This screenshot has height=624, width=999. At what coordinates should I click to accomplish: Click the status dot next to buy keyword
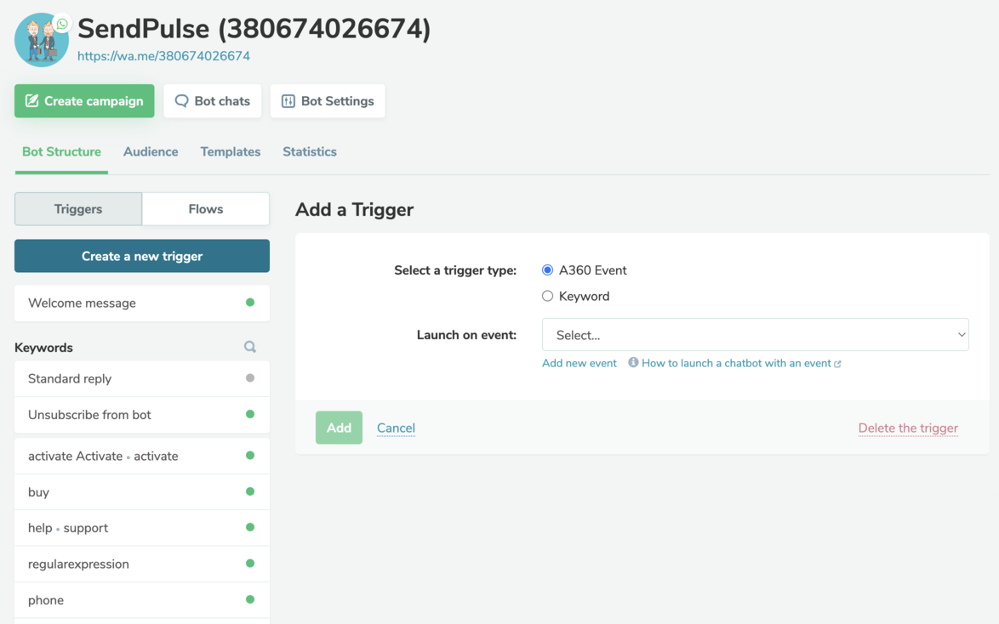(250, 491)
